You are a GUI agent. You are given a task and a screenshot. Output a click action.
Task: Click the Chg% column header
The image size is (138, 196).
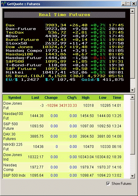coord(72,98)
